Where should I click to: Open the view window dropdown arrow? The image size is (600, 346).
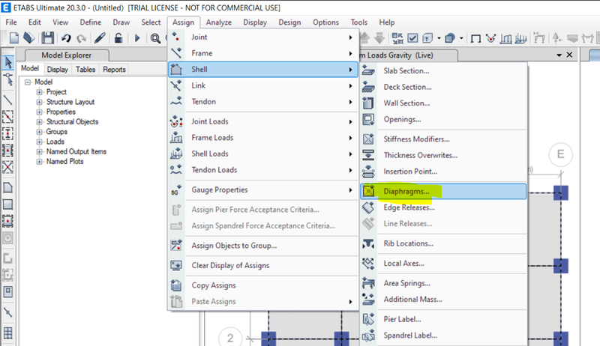(559, 55)
